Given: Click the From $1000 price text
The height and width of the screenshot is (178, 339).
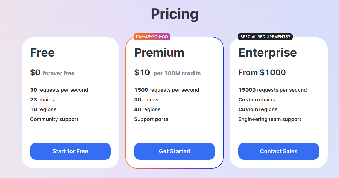Looking at the screenshot, I should click(262, 73).
